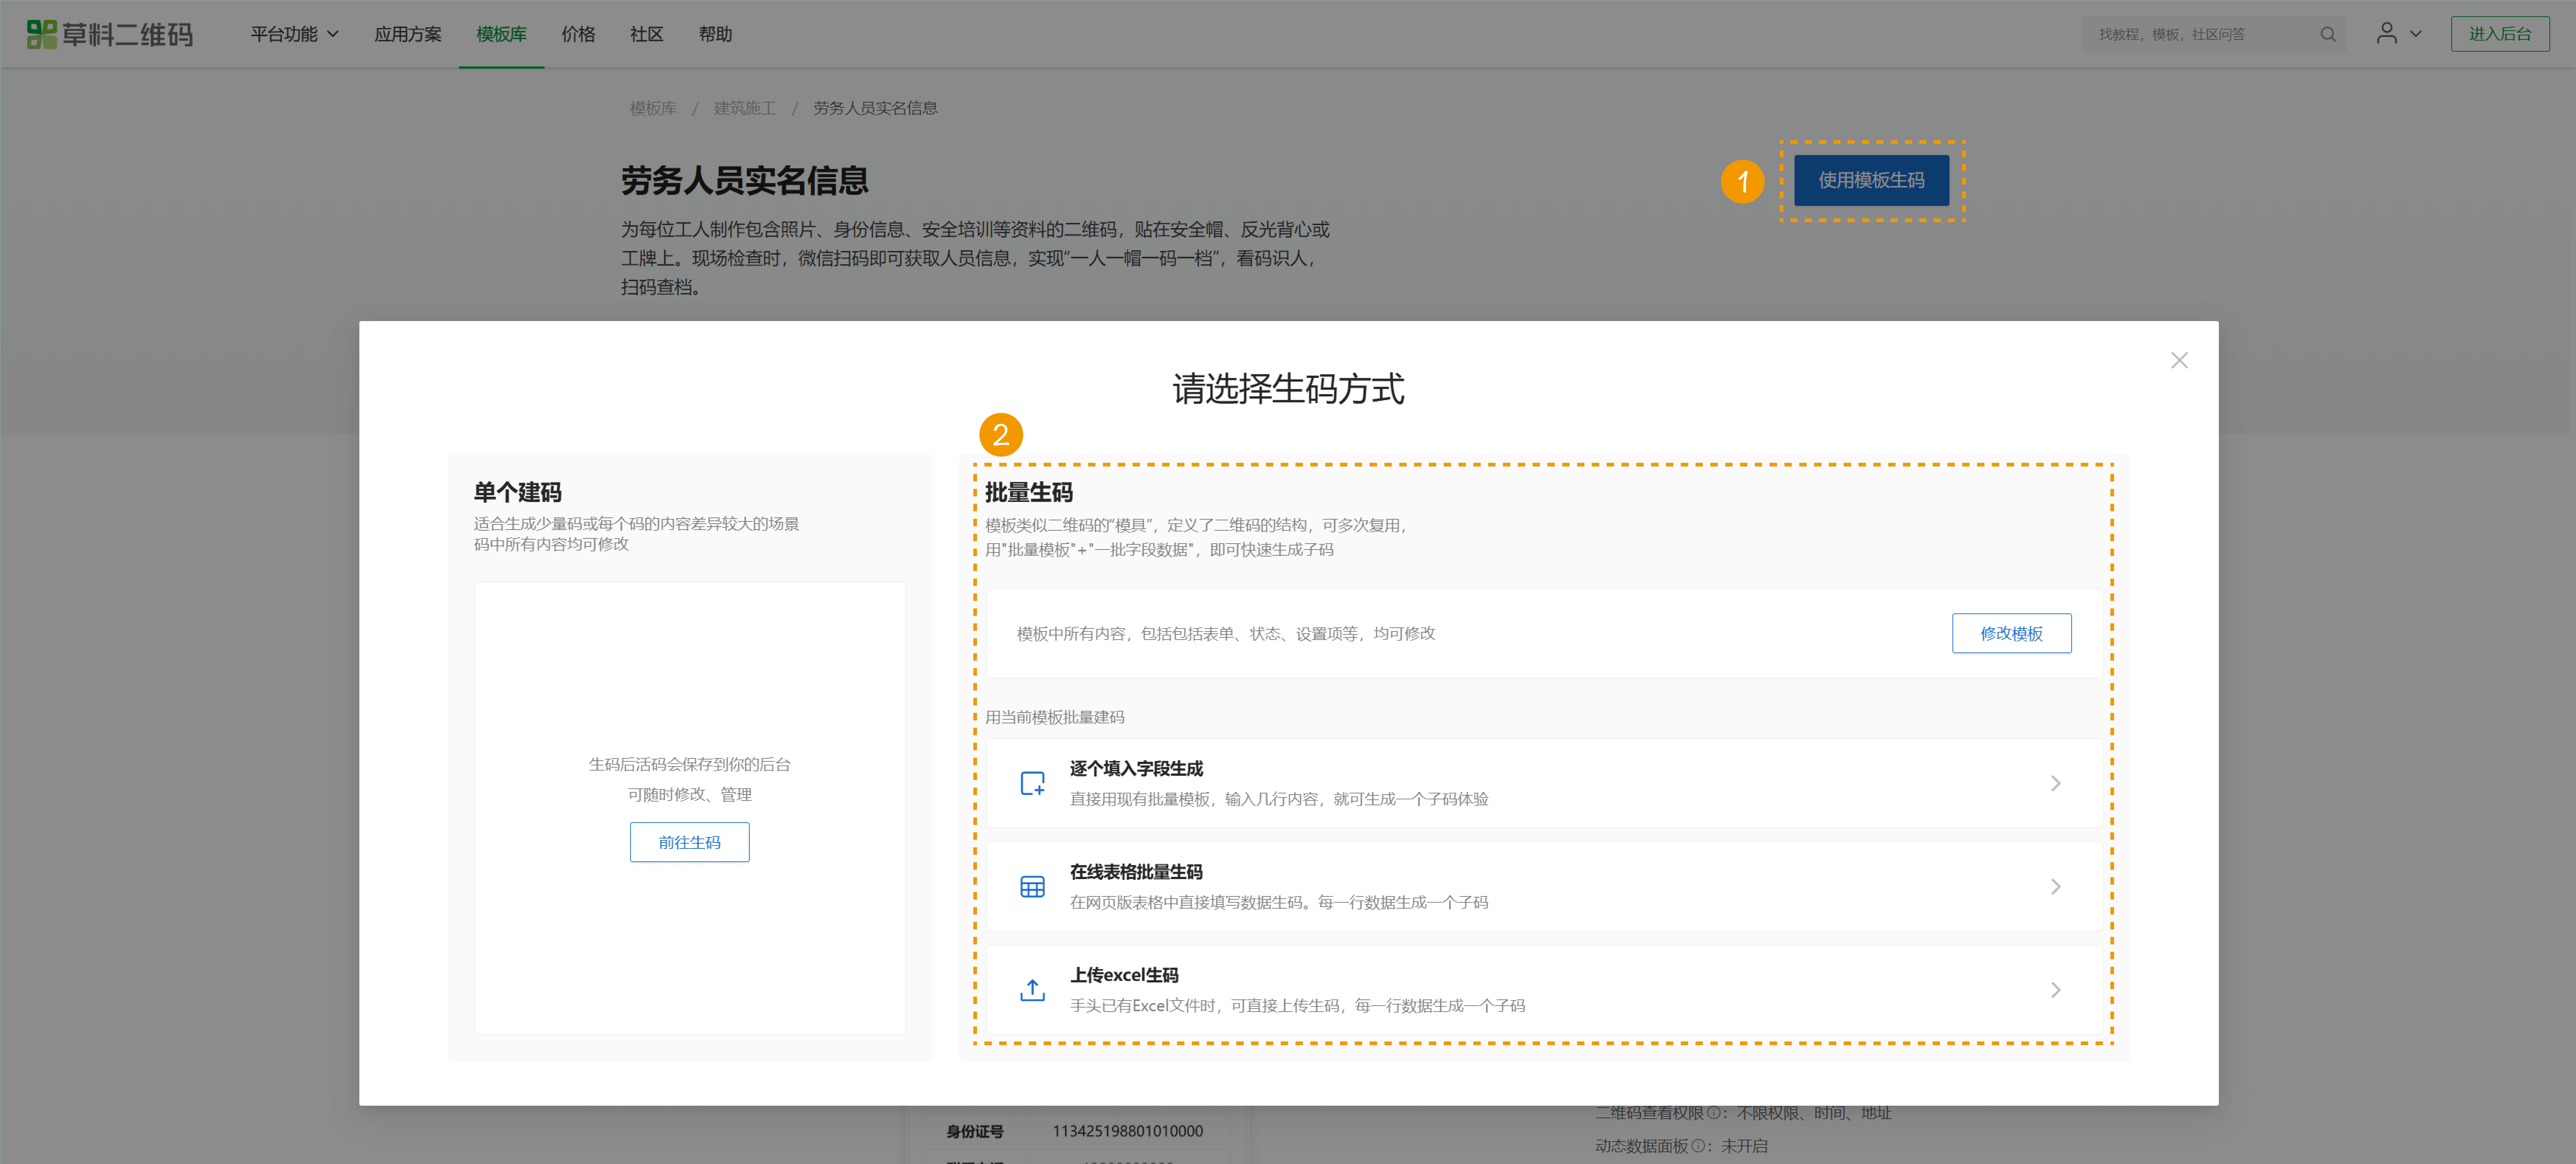Click the search magnifier icon
2576x1164 pixels.
tap(2328, 34)
